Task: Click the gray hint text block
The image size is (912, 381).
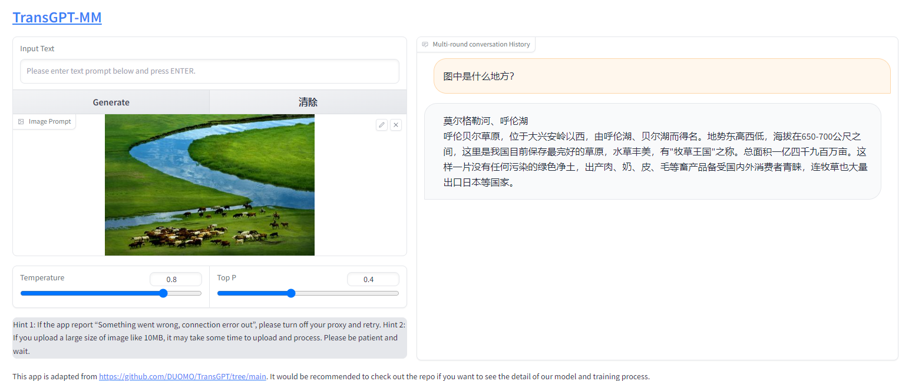Action: click(209, 338)
